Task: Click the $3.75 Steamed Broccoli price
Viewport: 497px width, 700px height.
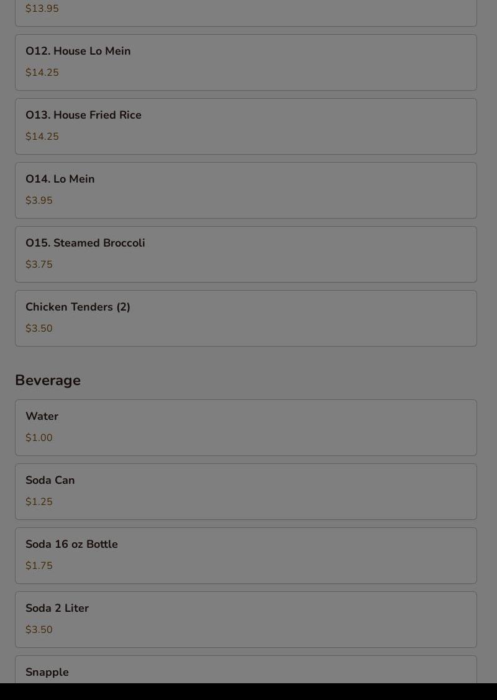Action: (x=39, y=265)
